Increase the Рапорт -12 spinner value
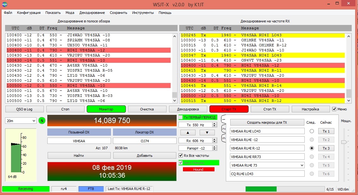This screenshot has width=358, height=195. click(x=214, y=147)
